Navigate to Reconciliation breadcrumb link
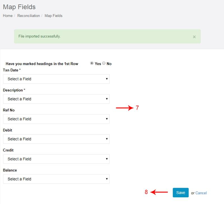Viewport: 224px width, 204px height. (29, 16)
